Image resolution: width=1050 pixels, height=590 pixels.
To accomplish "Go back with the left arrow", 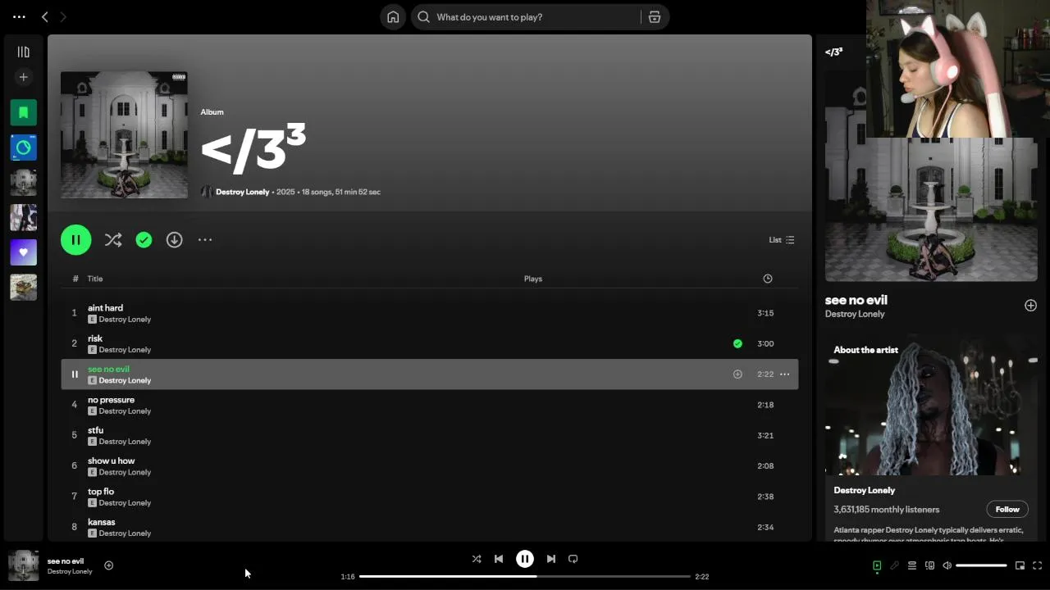I will [45, 16].
